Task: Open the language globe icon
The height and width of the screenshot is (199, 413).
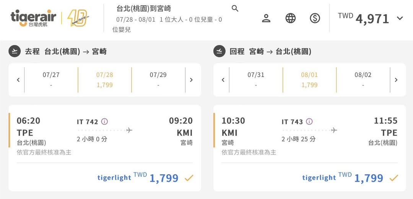Action: (x=291, y=18)
